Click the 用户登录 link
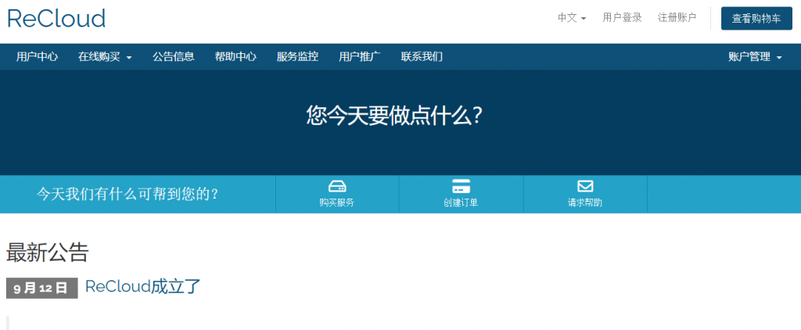The width and height of the screenshot is (801, 330). tap(622, 18)
